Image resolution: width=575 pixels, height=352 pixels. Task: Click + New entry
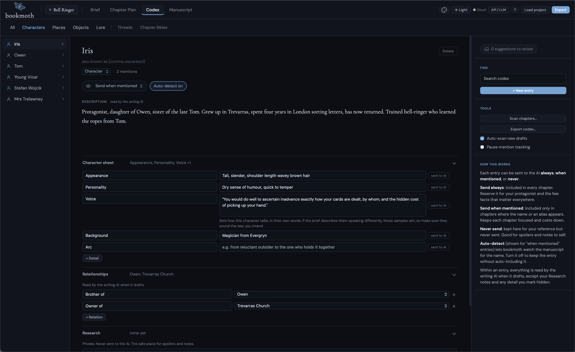tap(523, 91)
